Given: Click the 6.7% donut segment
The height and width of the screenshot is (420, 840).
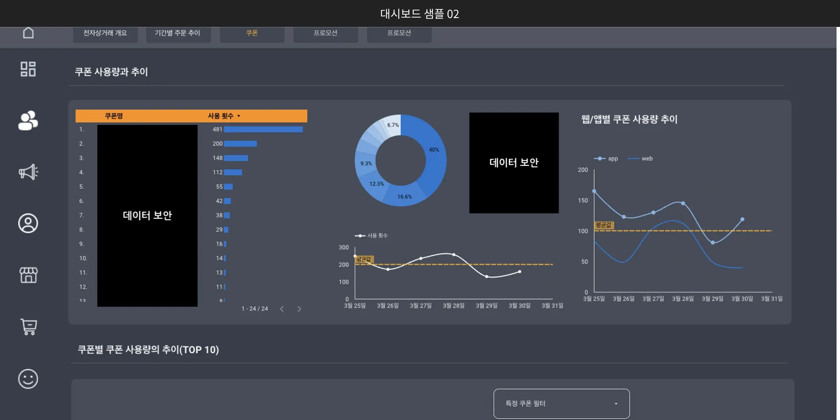Looking at the screenshot, I should 393,125.
